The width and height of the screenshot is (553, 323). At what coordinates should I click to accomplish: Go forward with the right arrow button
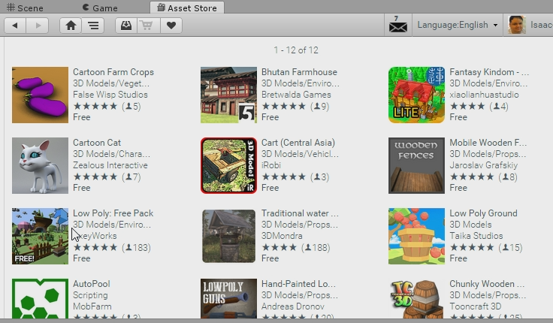38,26
